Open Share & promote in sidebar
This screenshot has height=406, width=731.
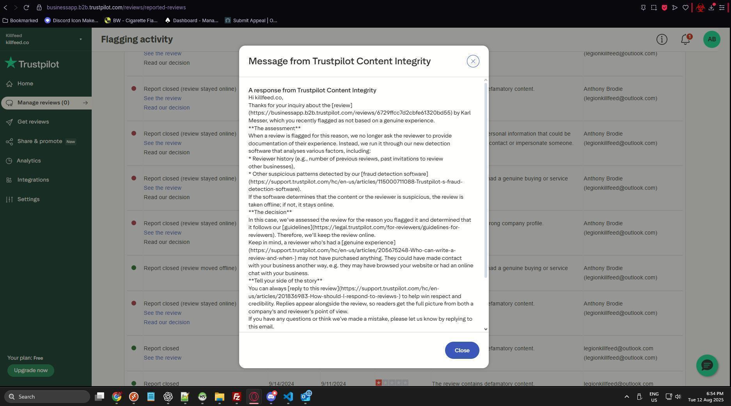(x=40, y=141)
